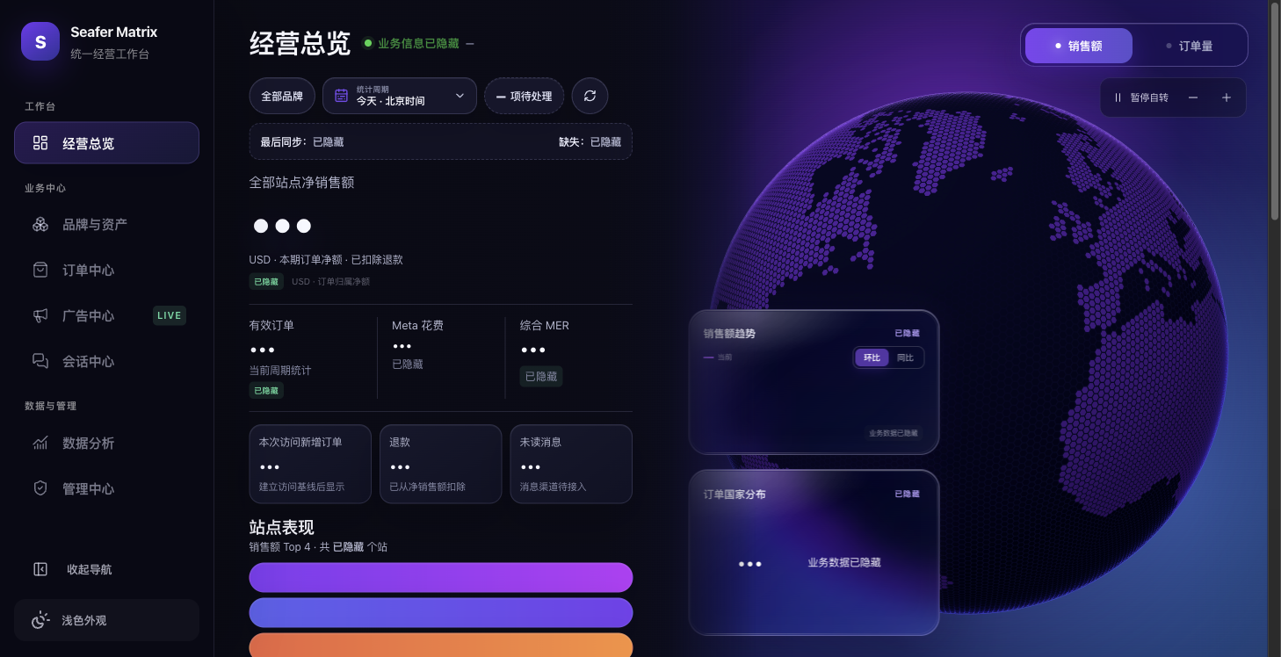The width and height of the screenshot is (1281, 657).
Task: Open the 全部品牌 brand filter
Action: click(282, 96)
